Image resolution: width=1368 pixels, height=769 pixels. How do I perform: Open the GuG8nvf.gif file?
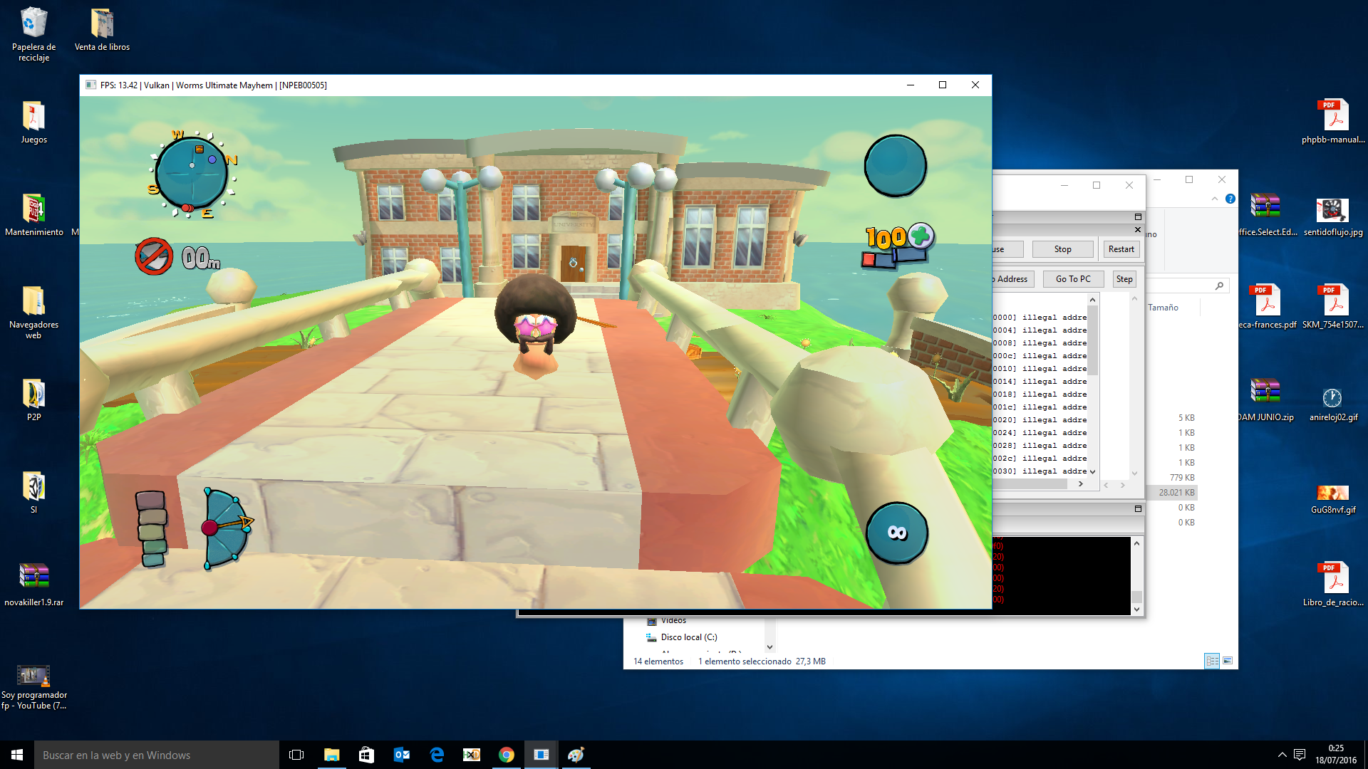click(x=1333, y=498)
